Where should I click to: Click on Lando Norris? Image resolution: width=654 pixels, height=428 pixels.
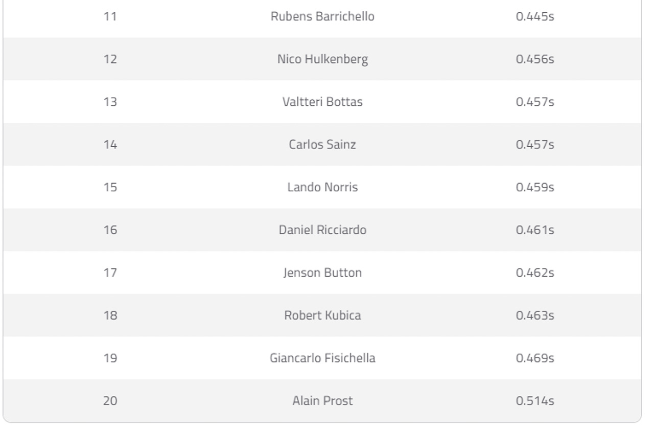pos(322,187)
